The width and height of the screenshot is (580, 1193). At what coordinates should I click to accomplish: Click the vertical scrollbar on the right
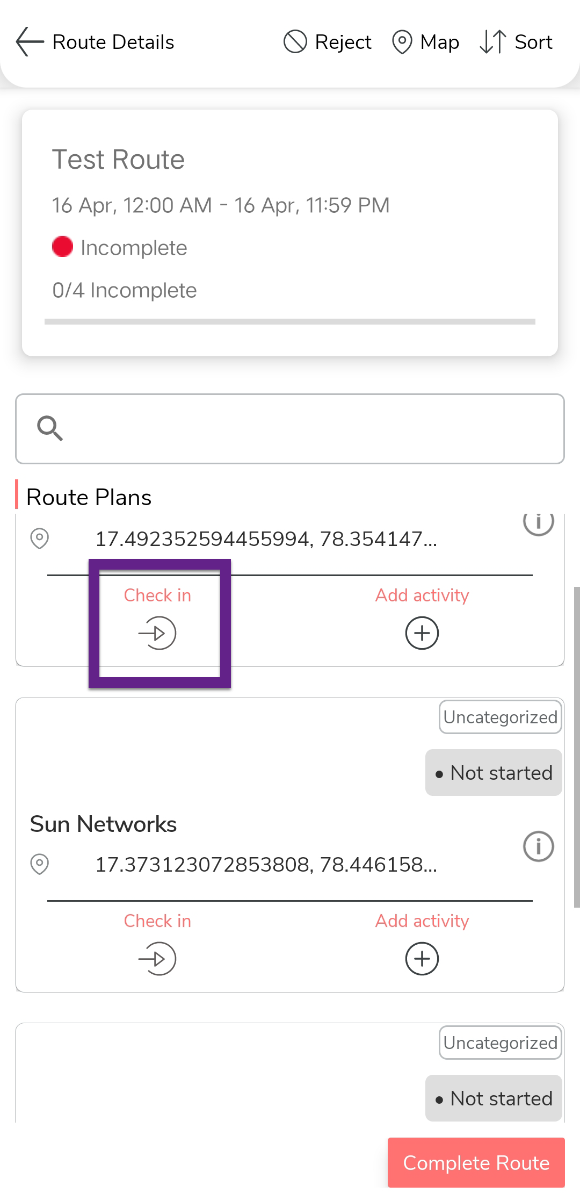[577, 747]
